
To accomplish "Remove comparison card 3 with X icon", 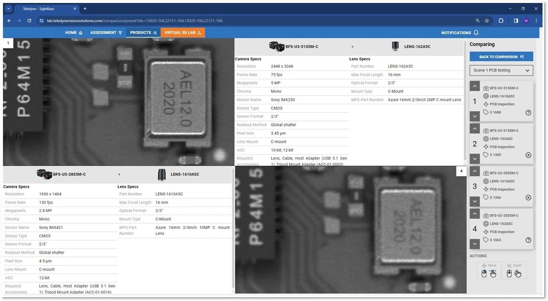I will (528, 198).
